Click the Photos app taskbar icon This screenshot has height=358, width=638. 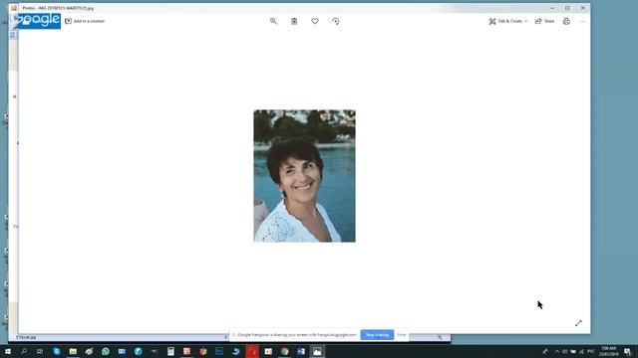point(317,351)
